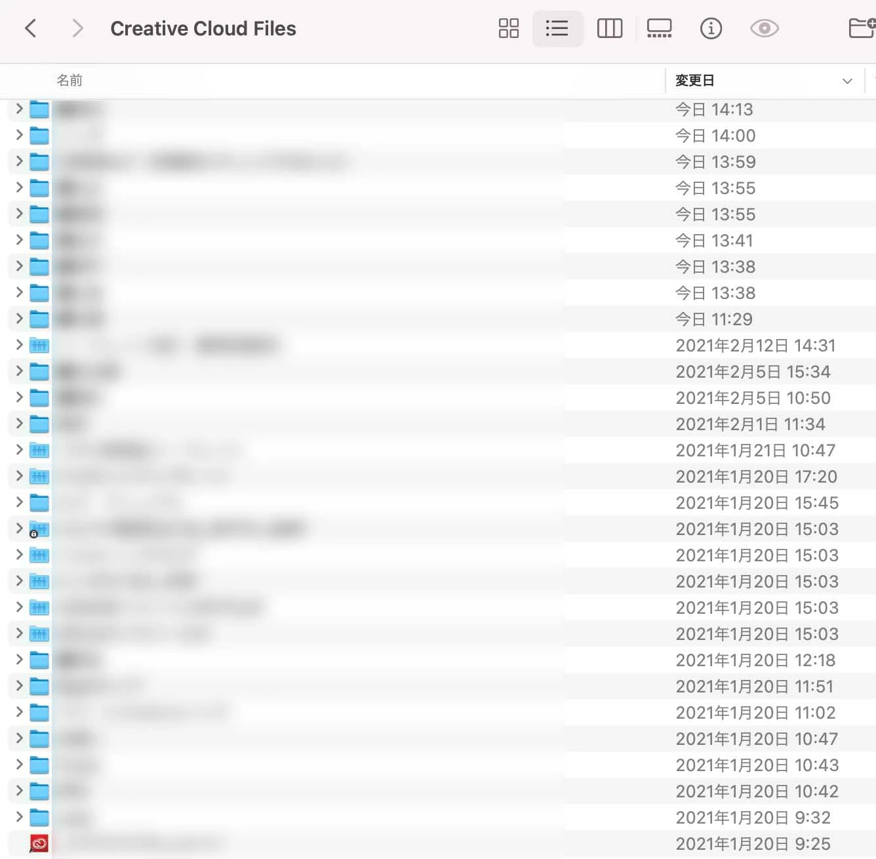Select list view mode
The image size is (876, 859).
point(557,28)
